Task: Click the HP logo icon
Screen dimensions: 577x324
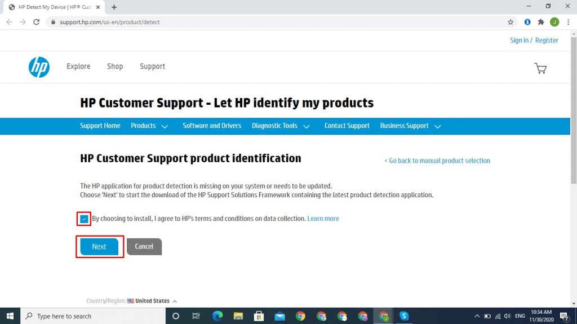Action: (39, 67)
